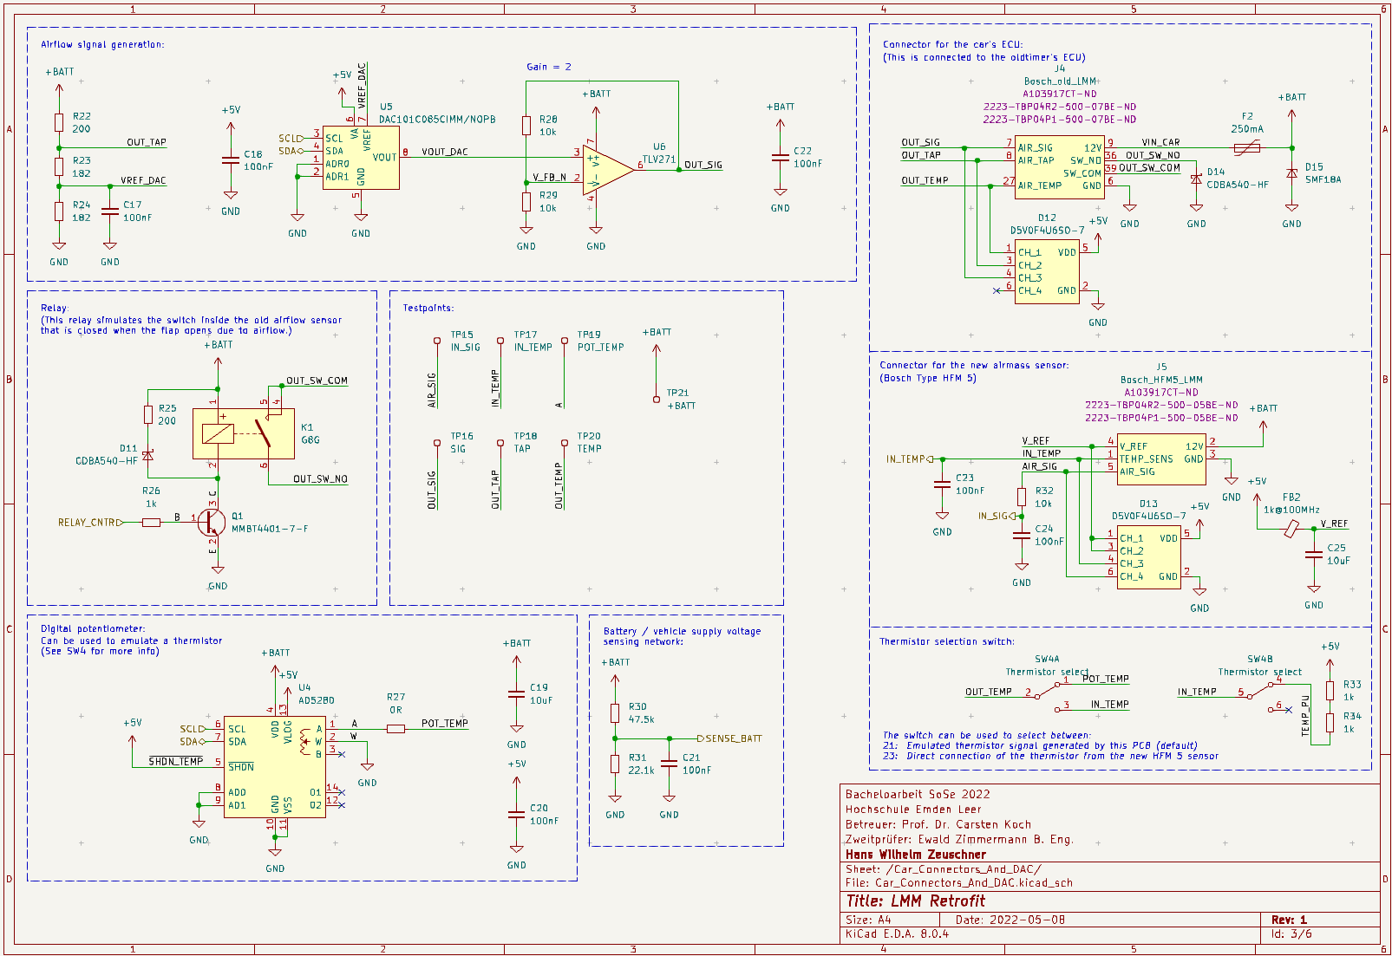Select the U5 DAC101C085 chip symbol
This screenshot has width=1392, height=956.
361,158
